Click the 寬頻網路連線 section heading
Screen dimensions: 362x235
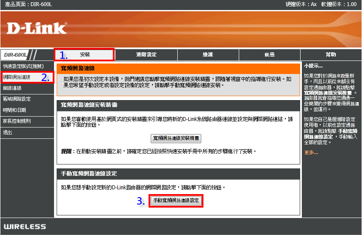78,68
